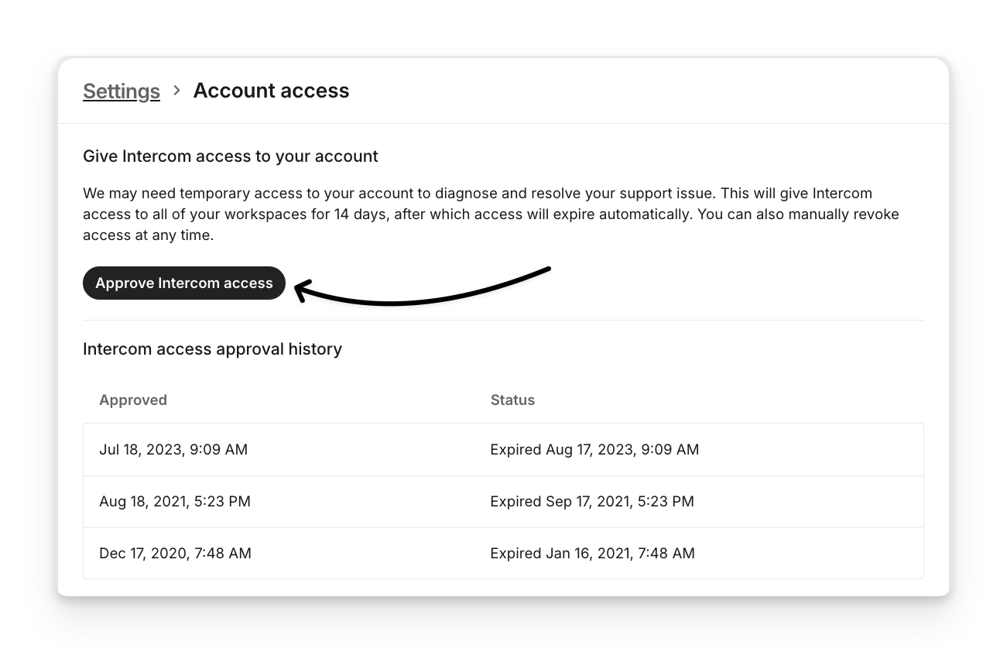Click the Approved column header
This screenshot has width=1007, height=652.
133,400
